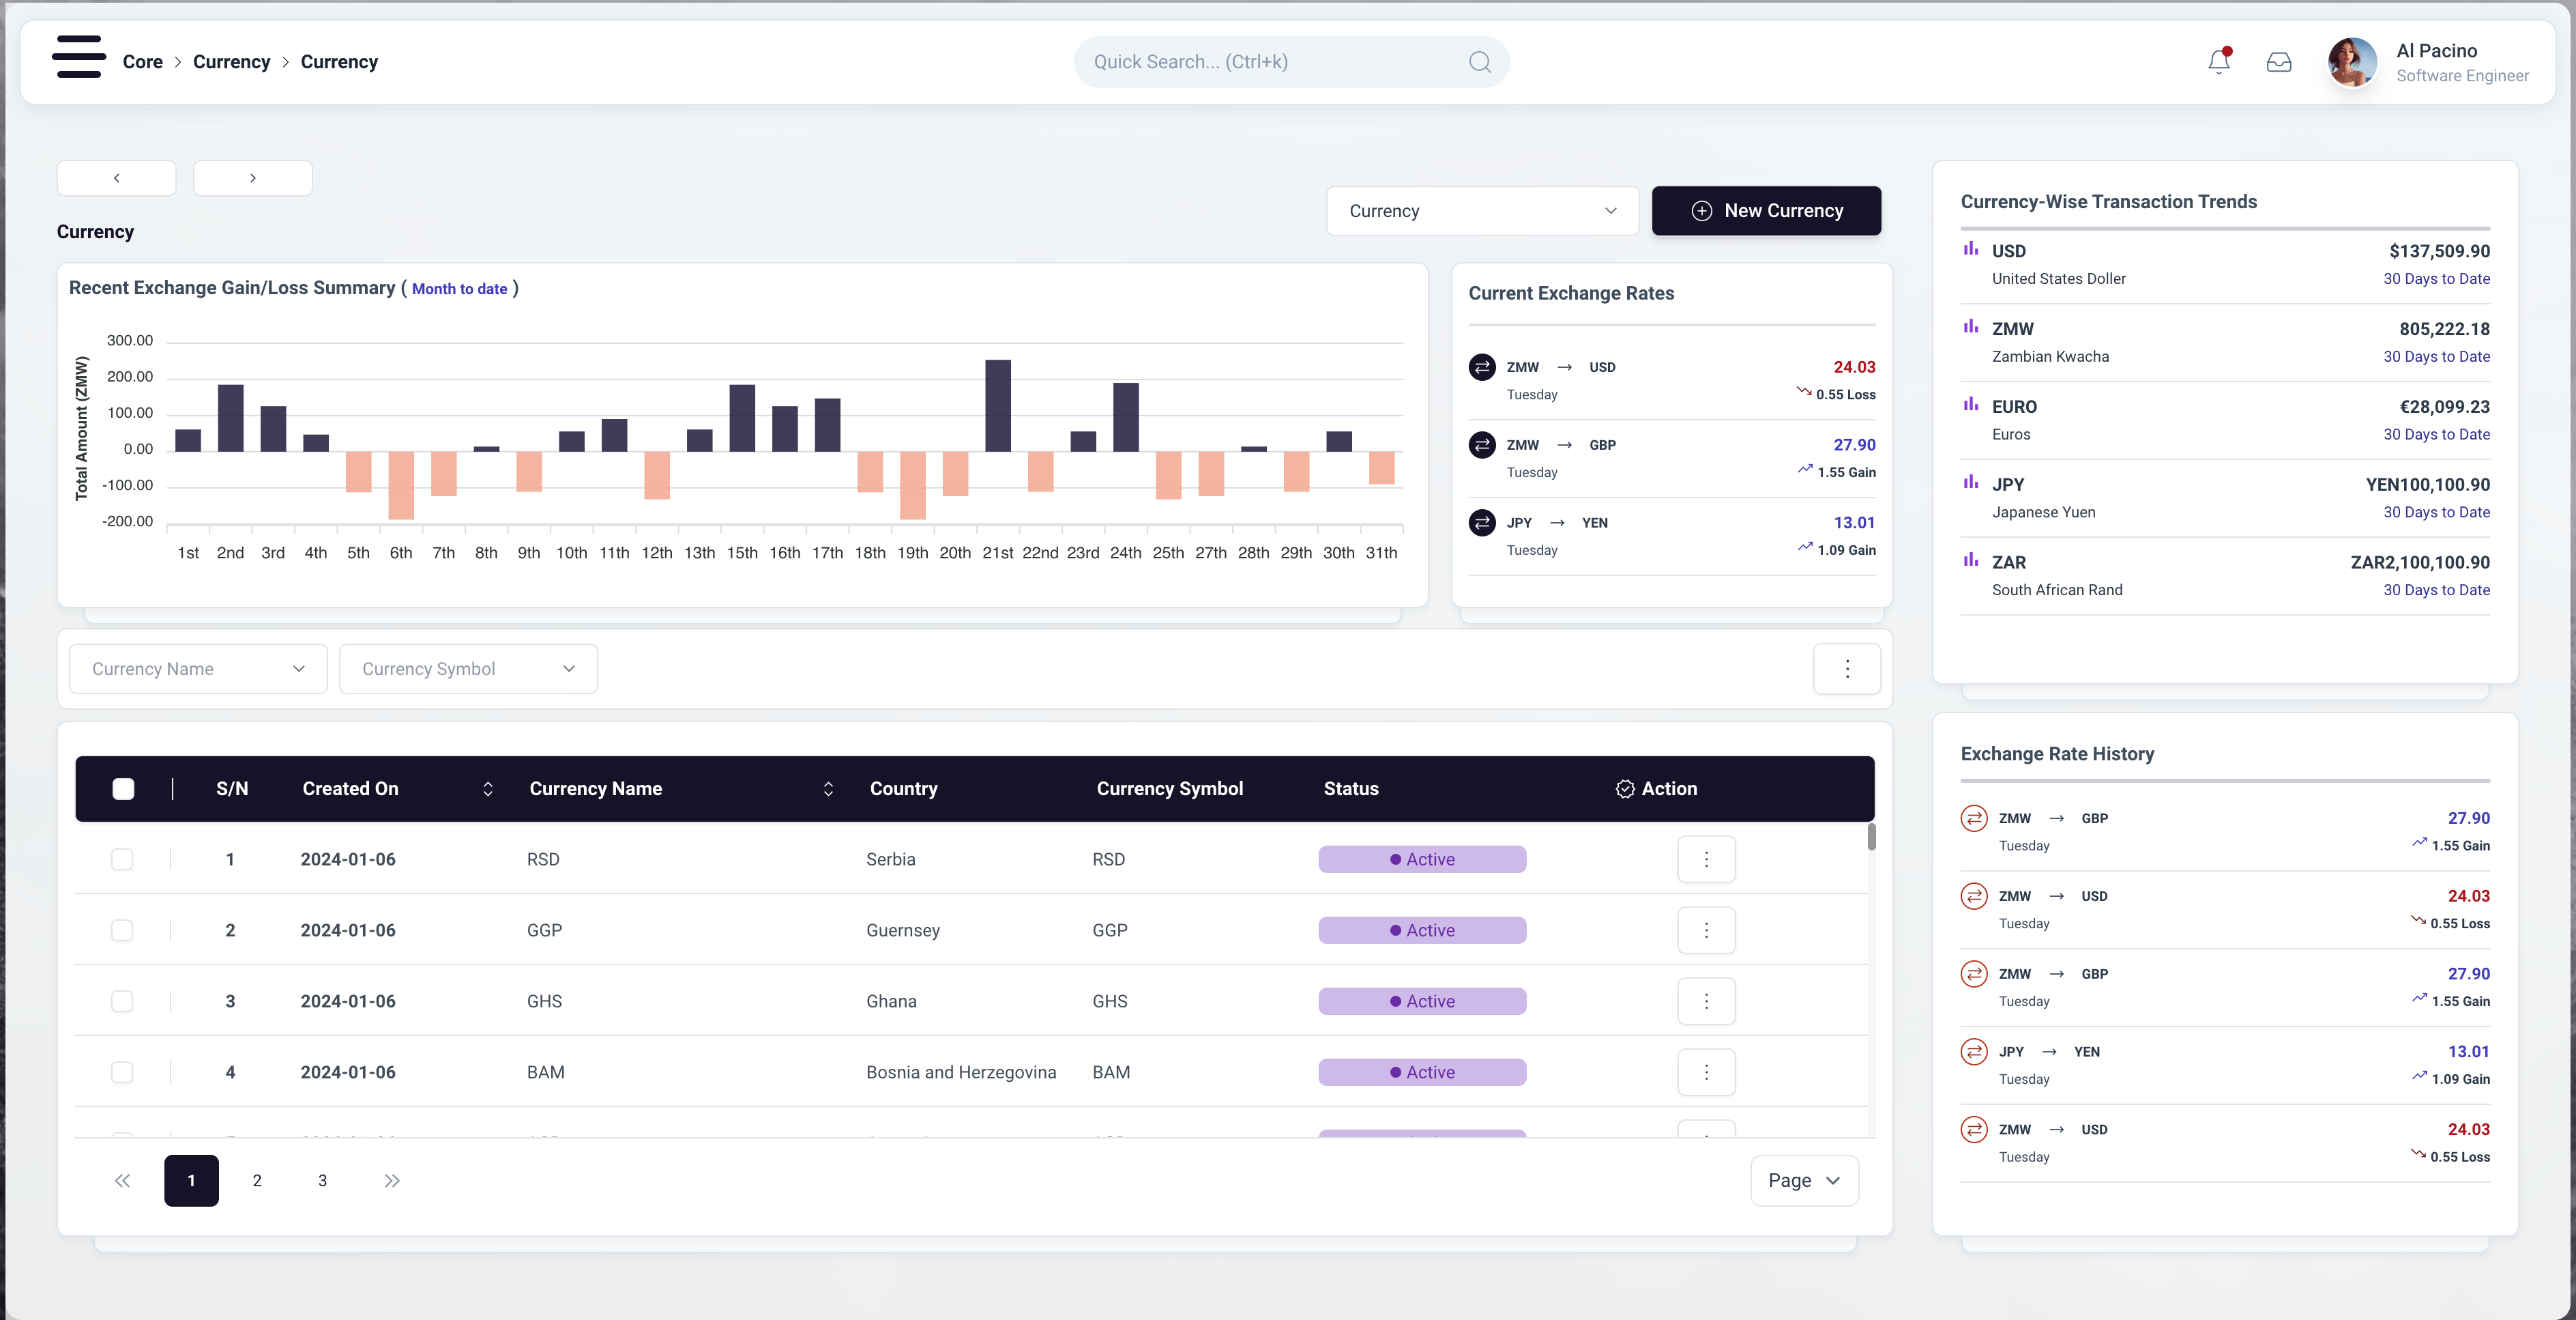Image resolution: width=2576 pixels, height=1320 pixels.
Task: Click the Month to date link
Action: click(459, 289)
